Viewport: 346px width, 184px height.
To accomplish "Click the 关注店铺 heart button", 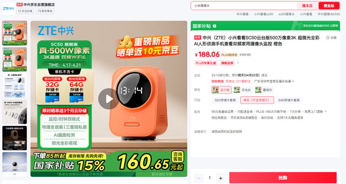I will (25, 11).
